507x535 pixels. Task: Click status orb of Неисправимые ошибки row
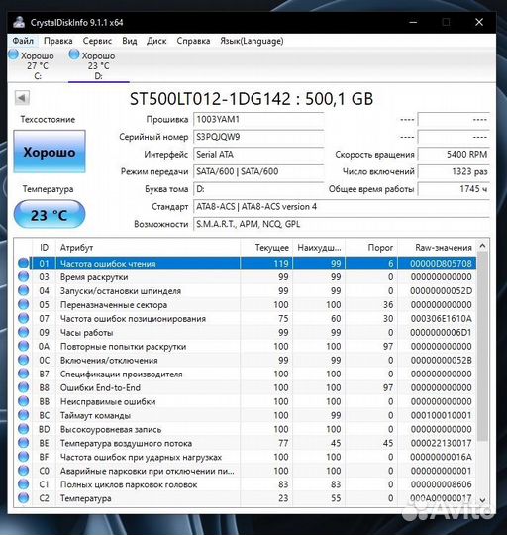[x=23, y=401]
